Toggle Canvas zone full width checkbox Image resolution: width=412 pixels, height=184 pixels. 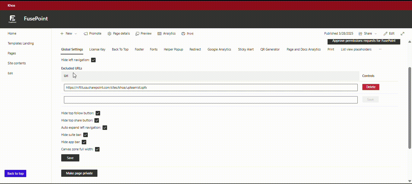97,149
